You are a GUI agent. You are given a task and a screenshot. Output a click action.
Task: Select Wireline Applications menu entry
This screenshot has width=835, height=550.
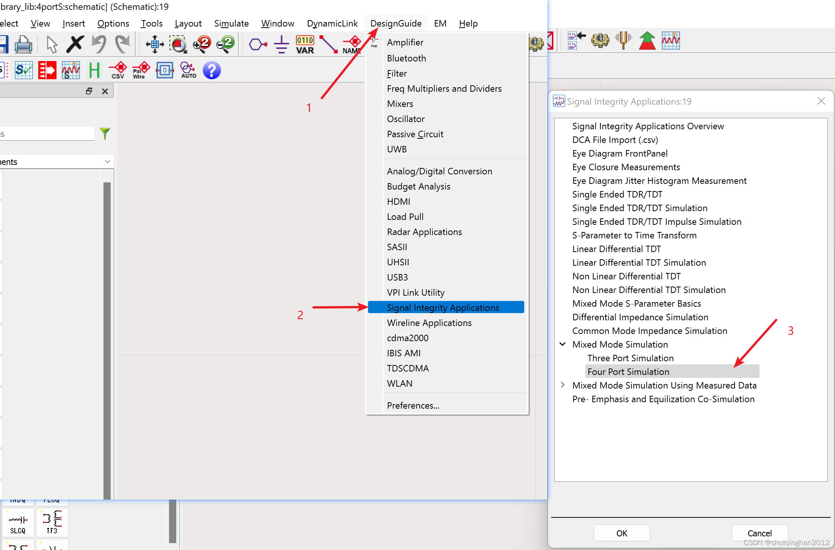point(429,323)
